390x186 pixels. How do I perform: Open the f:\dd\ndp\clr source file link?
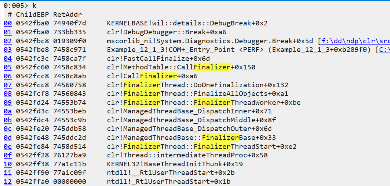pos(356,41)
